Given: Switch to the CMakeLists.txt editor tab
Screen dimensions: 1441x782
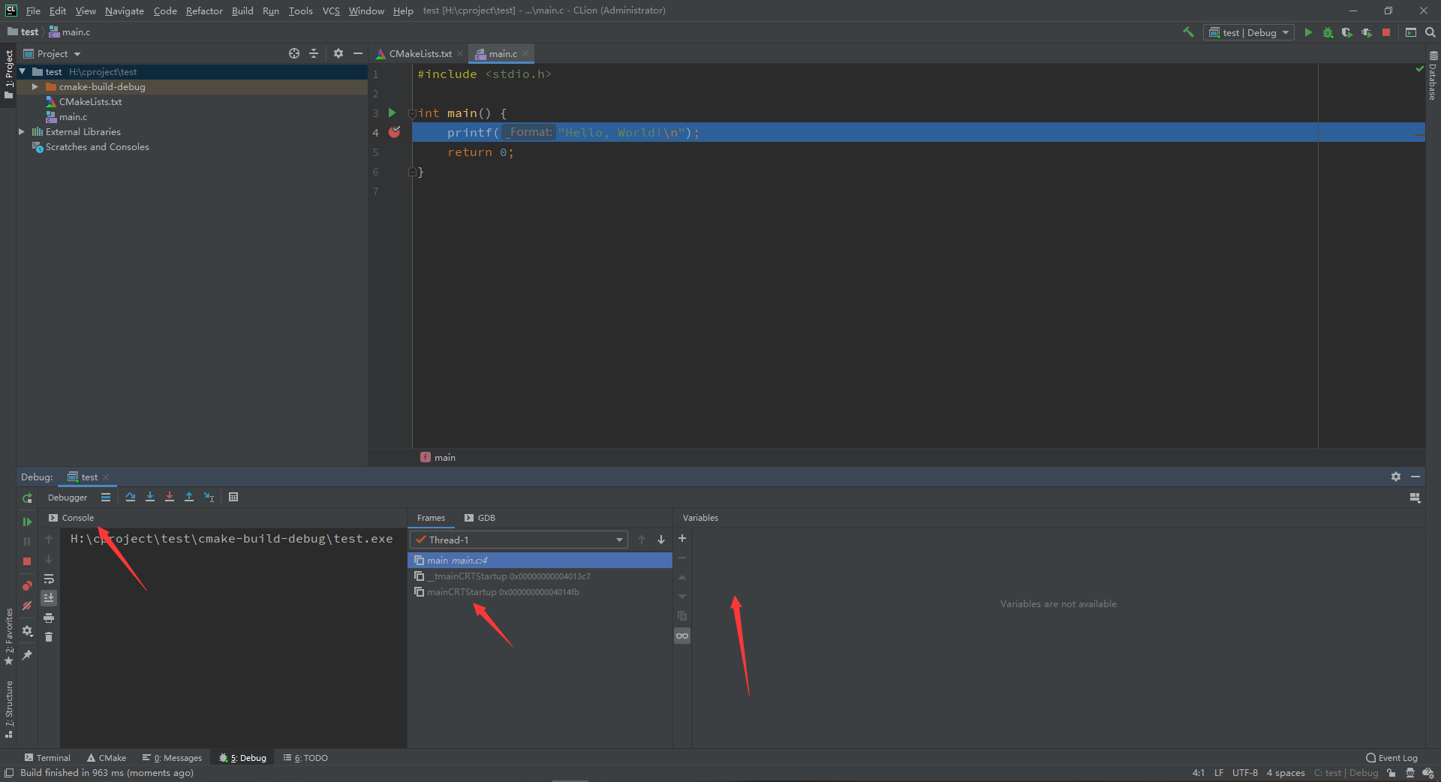Looking at the screenshot, I should 420,54.
